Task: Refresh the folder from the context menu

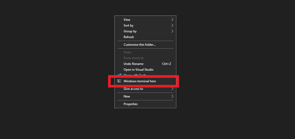Action: 129,37
